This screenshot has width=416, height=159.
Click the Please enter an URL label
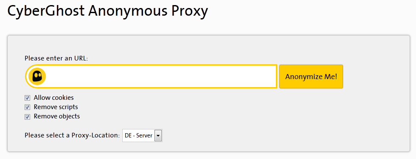[56, 58]
